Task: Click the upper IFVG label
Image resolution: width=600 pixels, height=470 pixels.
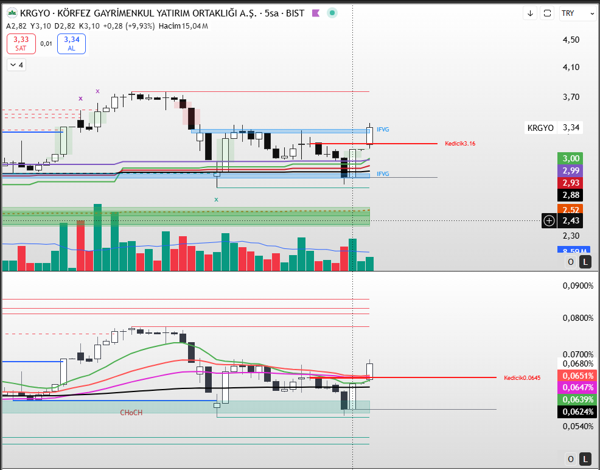Action: pyautogui.click(x=383, y=130)
